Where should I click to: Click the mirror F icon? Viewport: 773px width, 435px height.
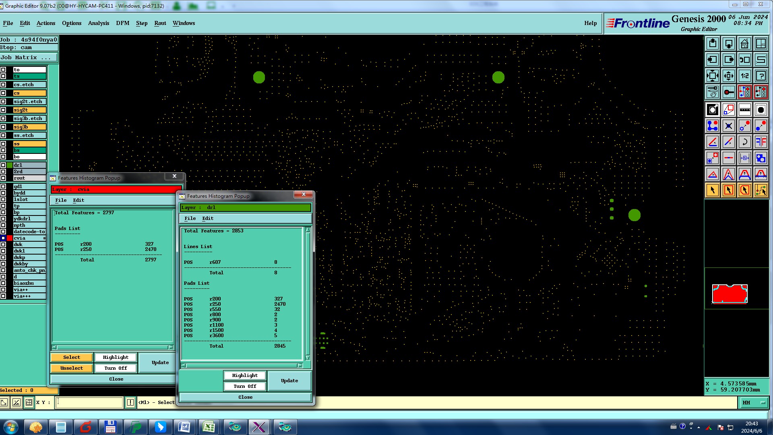pyautogui.click(x=761, y=142)
